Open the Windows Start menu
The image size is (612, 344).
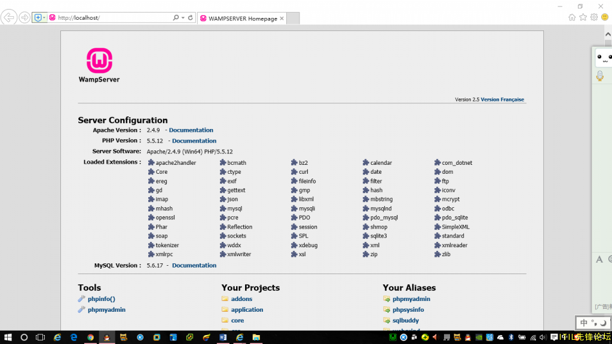pos(8,337)
